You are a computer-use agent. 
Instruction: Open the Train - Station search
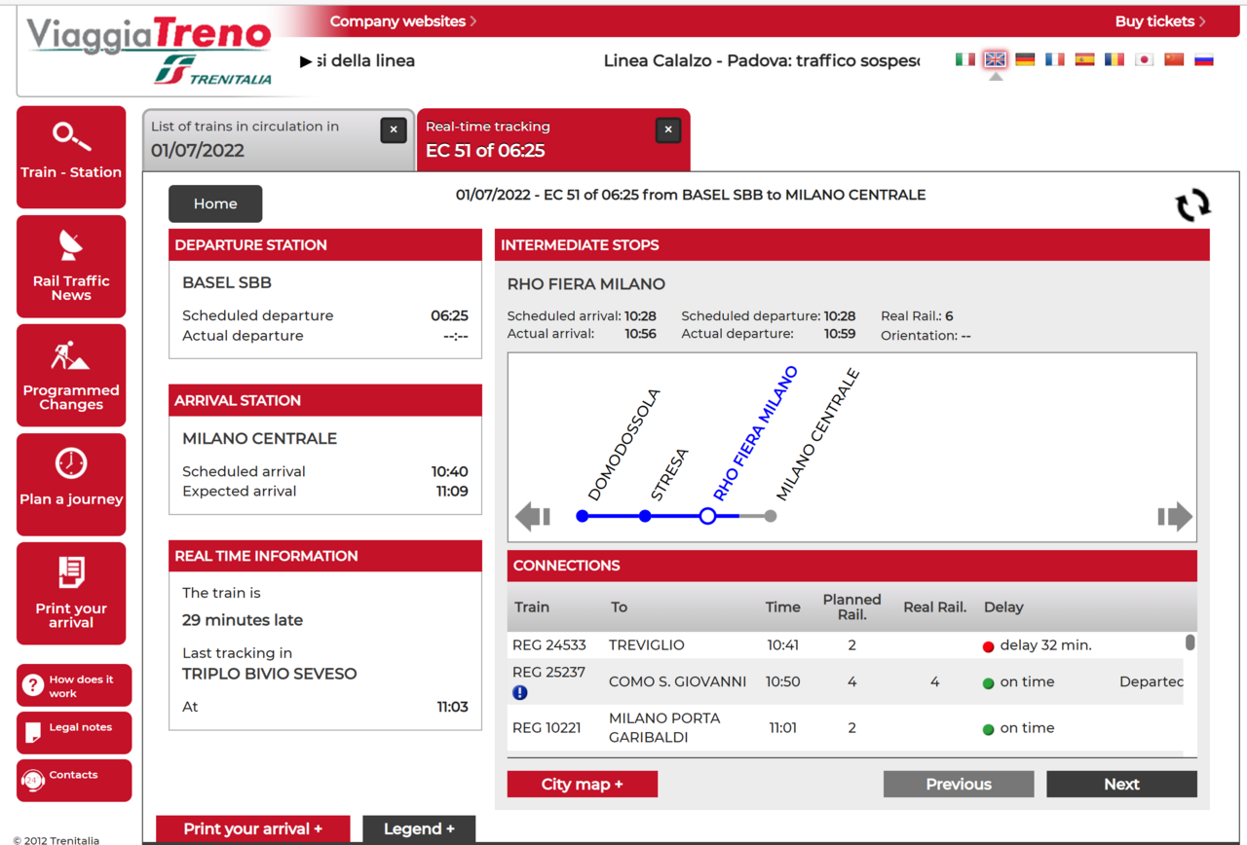pyautogui.click(x=71, y=157)
